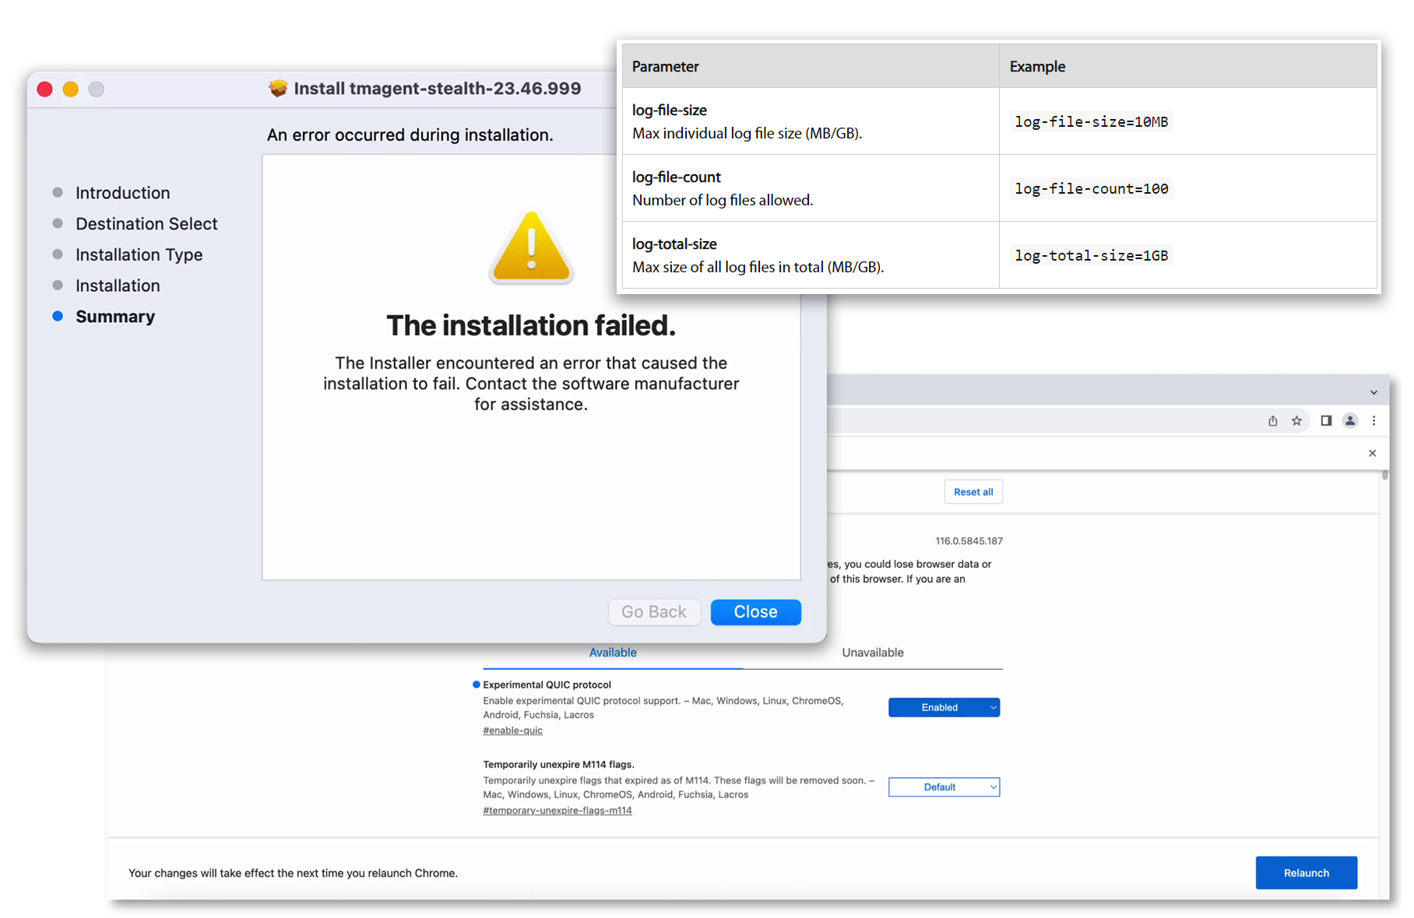Open the #temporary-unexpire-flags-m114 link
Image resolution: width=1414 pixels, height=918 pixels.
coord(558,811)
